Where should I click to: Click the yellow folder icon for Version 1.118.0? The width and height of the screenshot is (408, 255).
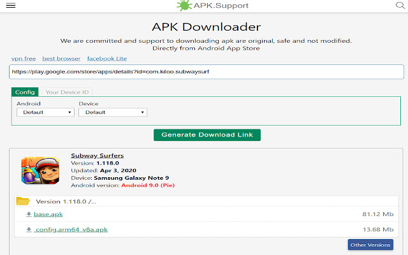pyautogui.click(x=23, y=201)
